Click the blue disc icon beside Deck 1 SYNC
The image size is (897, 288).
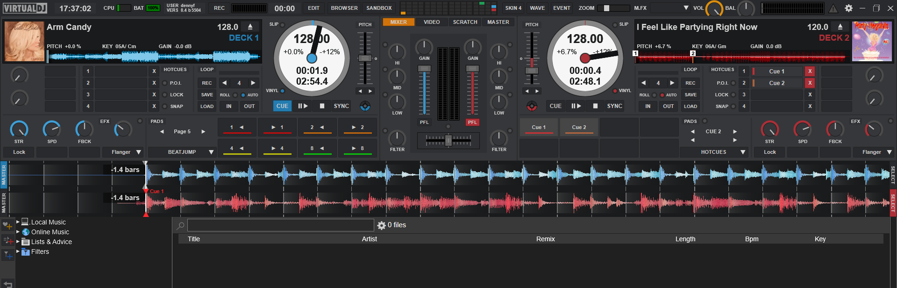[x=365, y=107]
